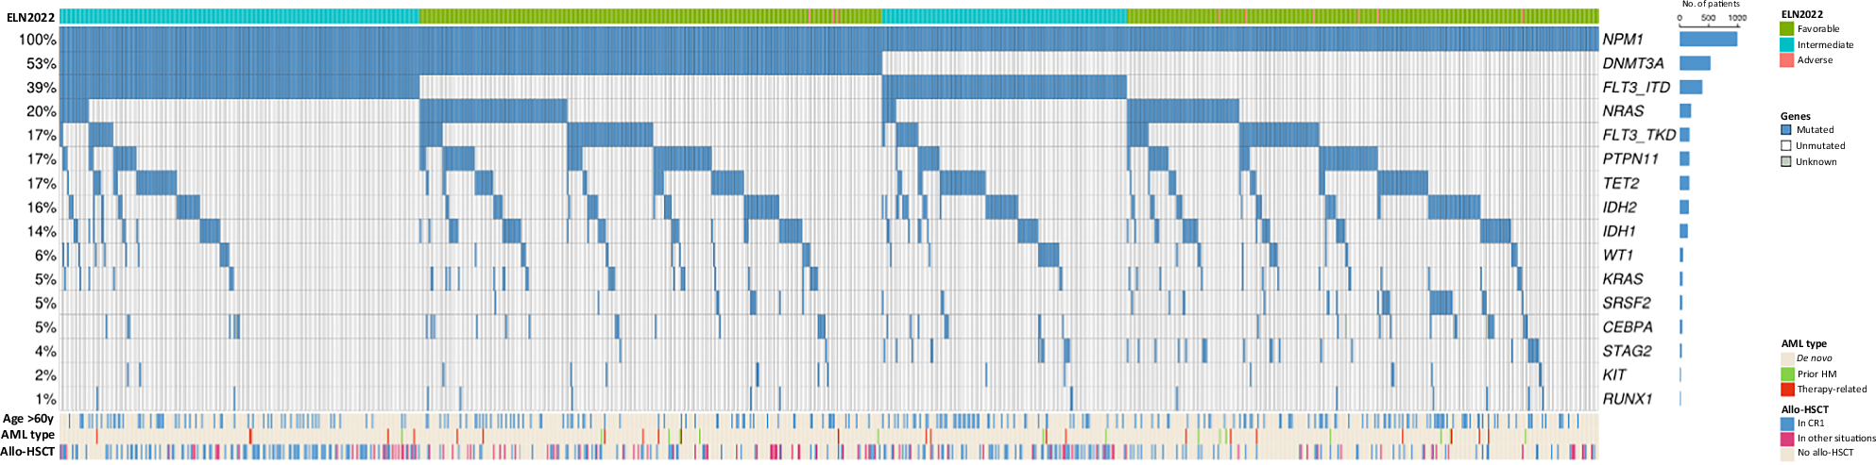The height and width of the screenshot is (465, 1876).
Task: Click the 14% frequency value
Action: coord(42,231)
